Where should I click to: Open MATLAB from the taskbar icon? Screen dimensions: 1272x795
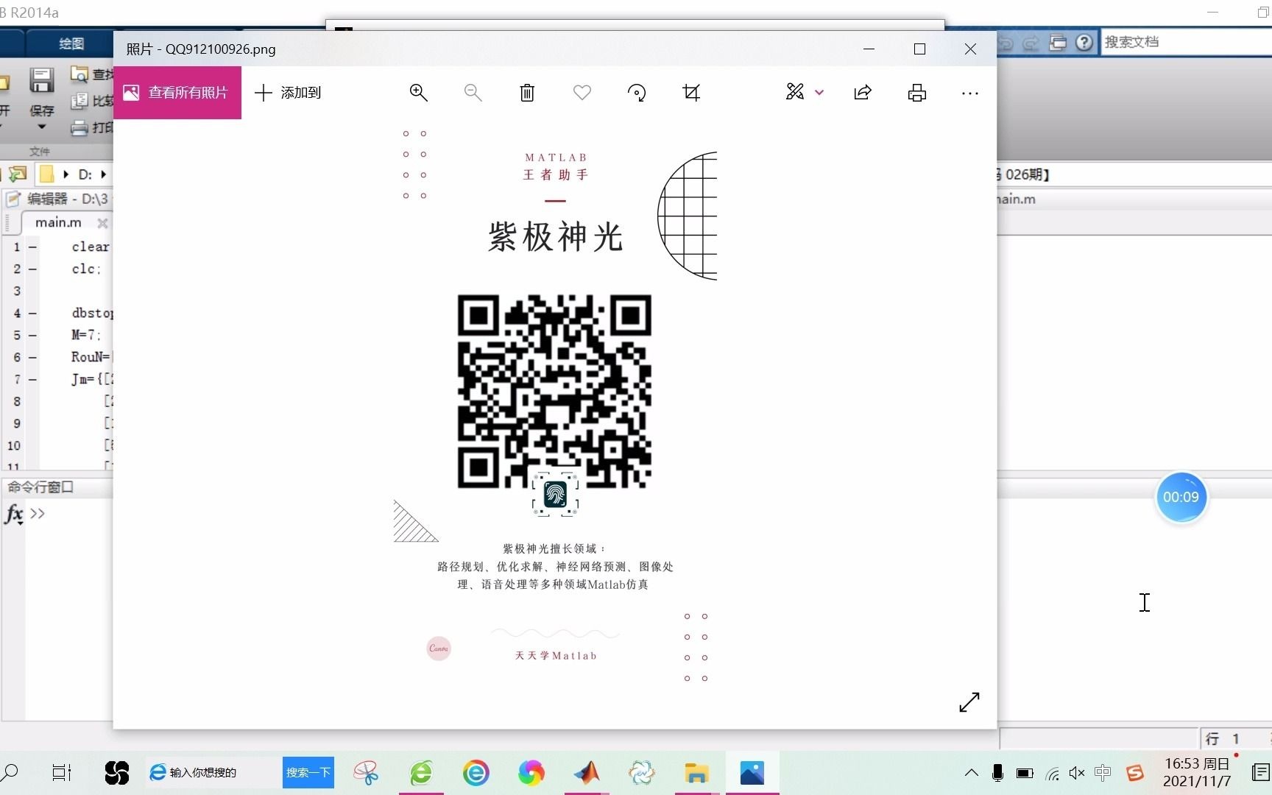587,773
